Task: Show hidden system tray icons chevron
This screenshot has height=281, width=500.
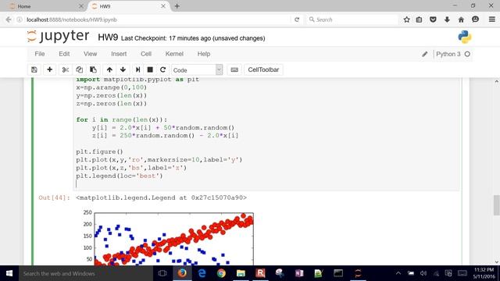Action: click(398, 273)
